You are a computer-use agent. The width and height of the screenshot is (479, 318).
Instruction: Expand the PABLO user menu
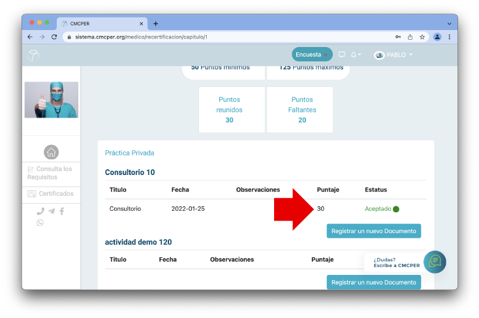pos(394,55)
